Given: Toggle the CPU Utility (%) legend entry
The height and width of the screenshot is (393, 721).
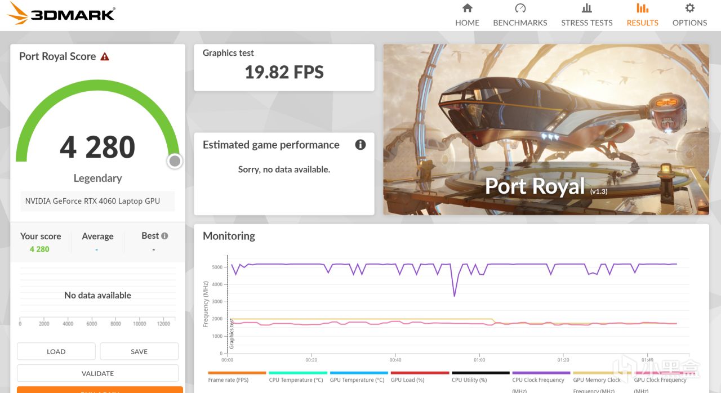Looking at the screenshot, I should coord(480,377).
